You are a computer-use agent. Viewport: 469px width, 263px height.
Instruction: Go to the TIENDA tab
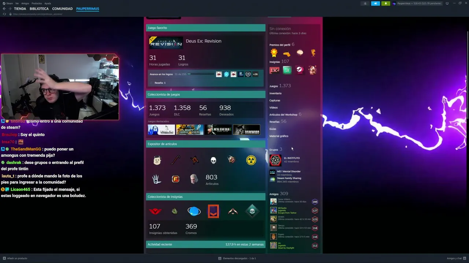(20, 9)
